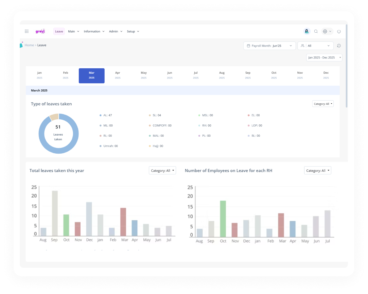
Task: Open Category dropdown for Total leaves taken this year
Action: point(162,171)
